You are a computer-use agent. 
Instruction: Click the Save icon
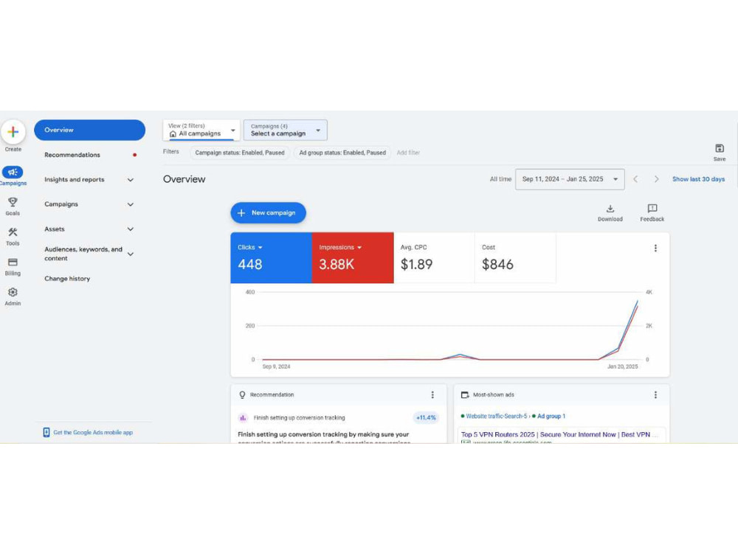(x=719, y=149)
